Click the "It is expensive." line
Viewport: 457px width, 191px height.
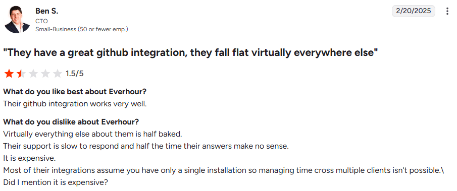[29, 158]
